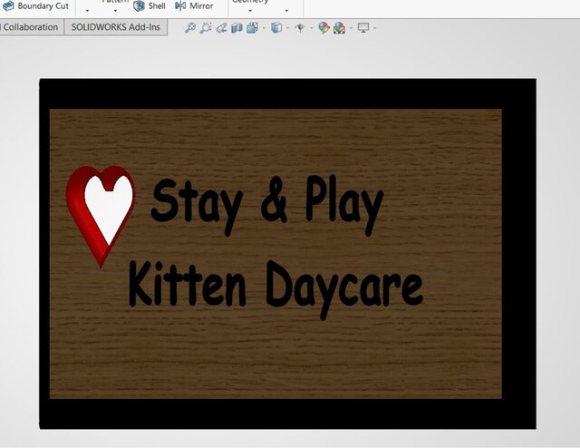Expand the Hide/Show Items dropdown arrow
580x448 pixels.
pos(312,28)
